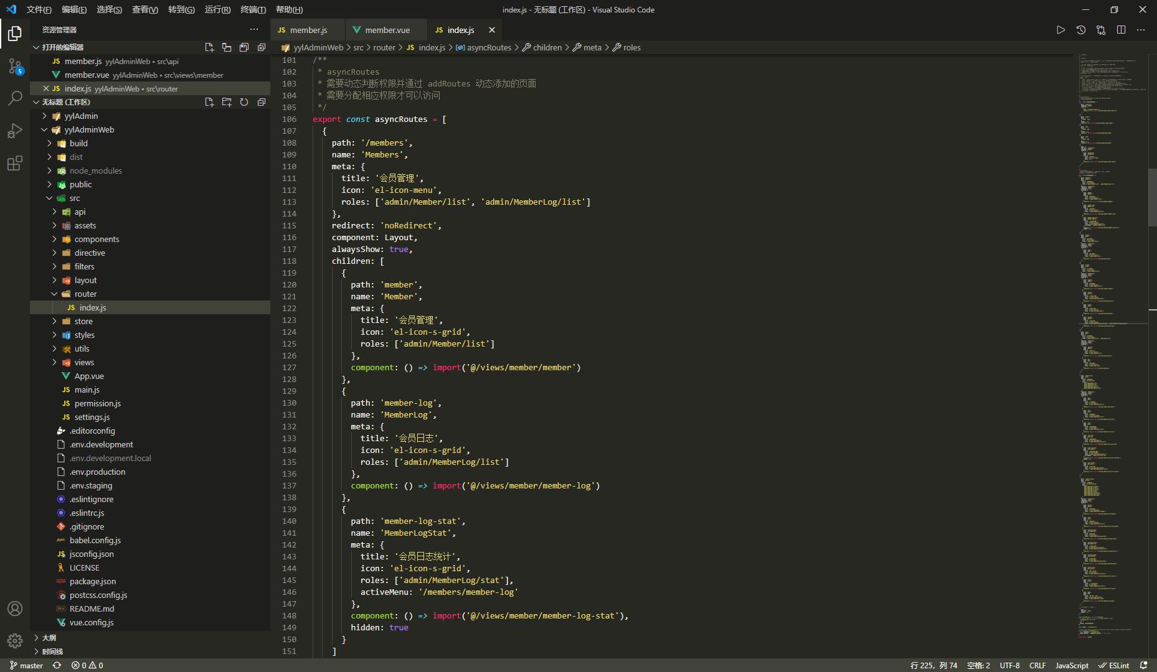Viewport: 1157px width, 672px height.
Task: Click the Split Editor icon
Action: click(1121, 30)
